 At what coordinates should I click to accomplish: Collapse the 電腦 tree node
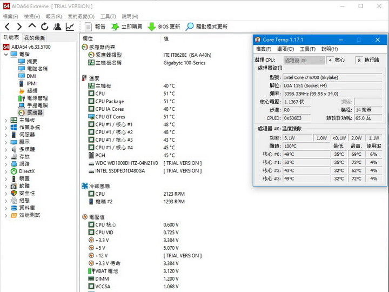6,54
